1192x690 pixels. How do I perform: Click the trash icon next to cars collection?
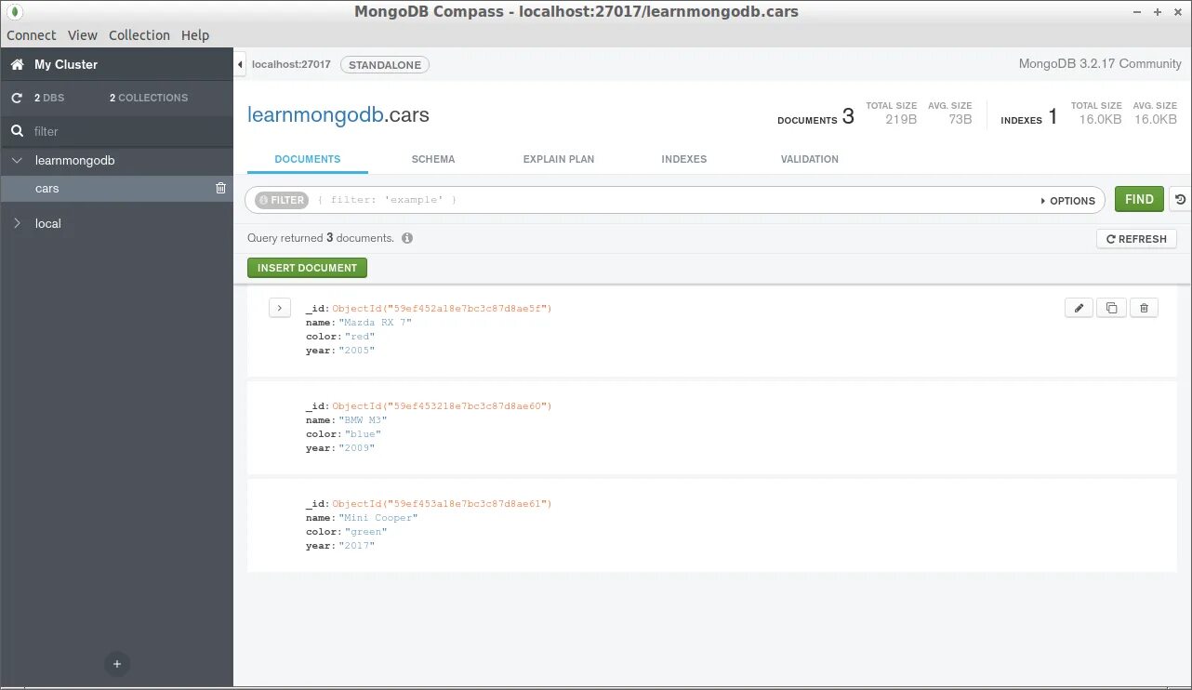[220, 188]
